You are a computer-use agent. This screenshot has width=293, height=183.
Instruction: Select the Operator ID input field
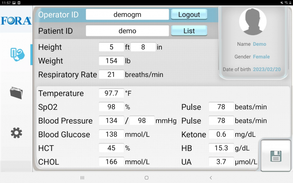(127, 14)
